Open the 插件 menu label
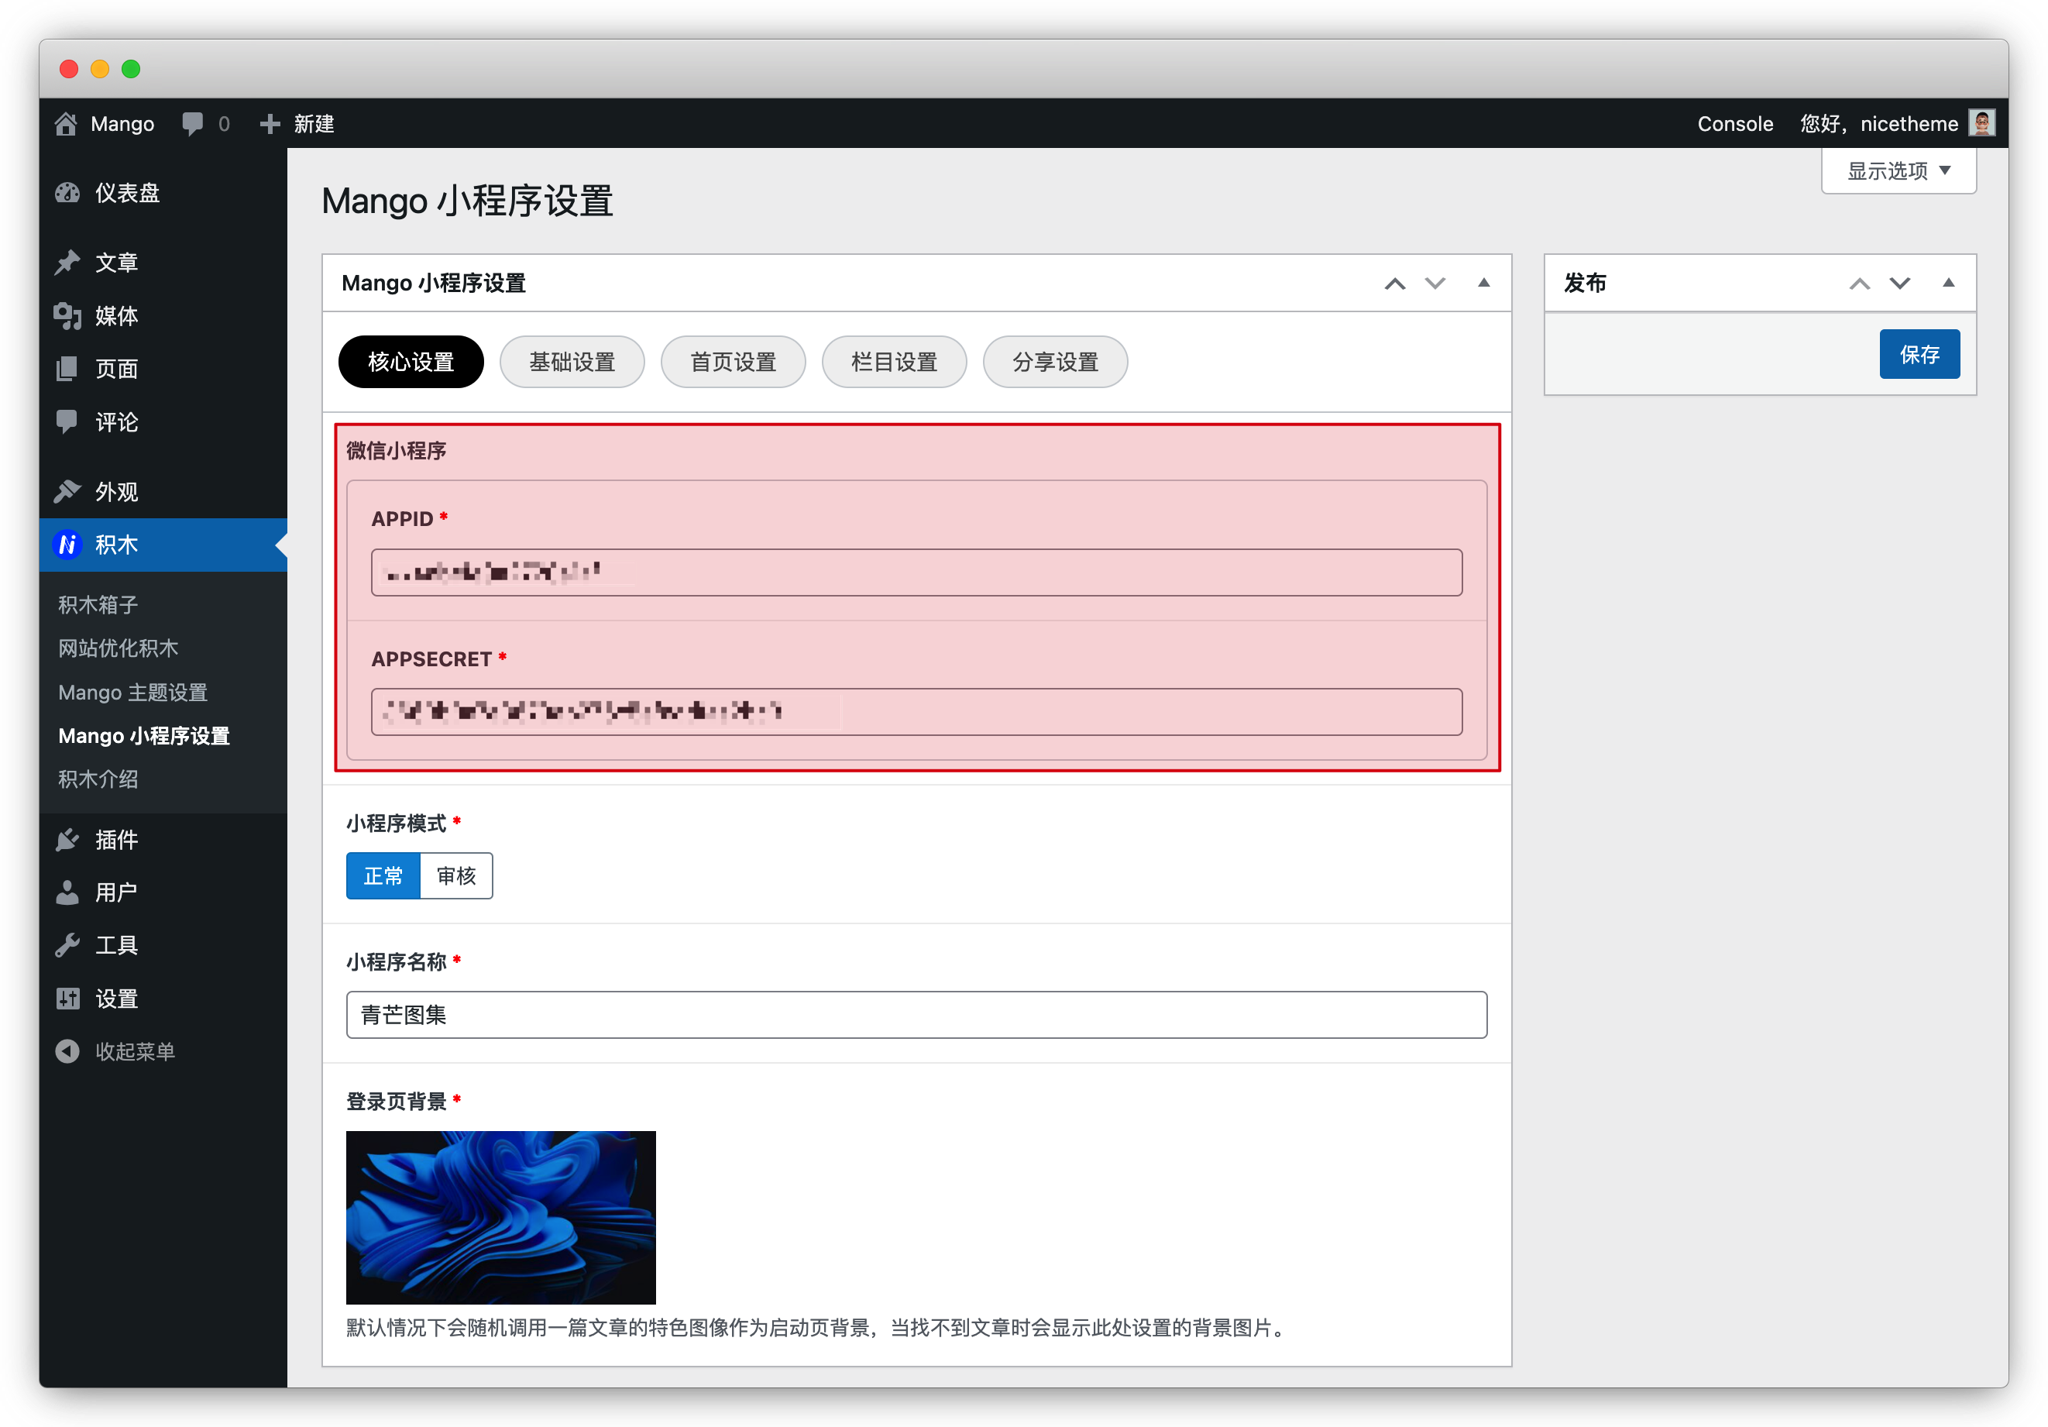 tap(117, 839)
